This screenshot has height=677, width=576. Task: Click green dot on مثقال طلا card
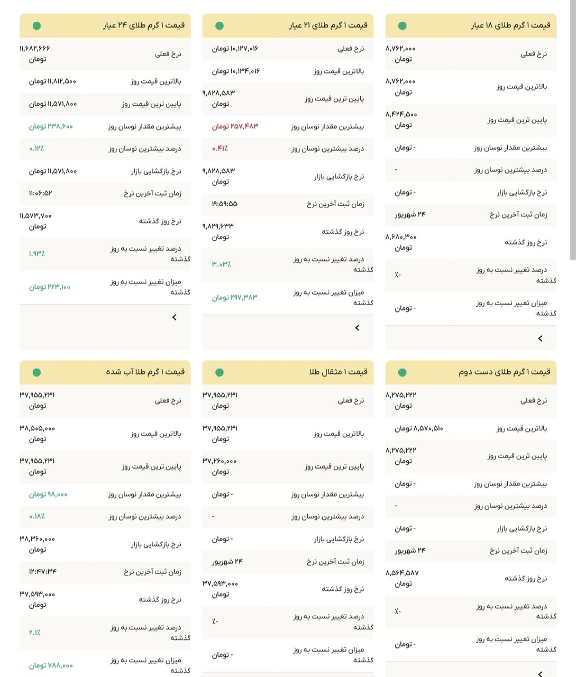click(220, 372)
